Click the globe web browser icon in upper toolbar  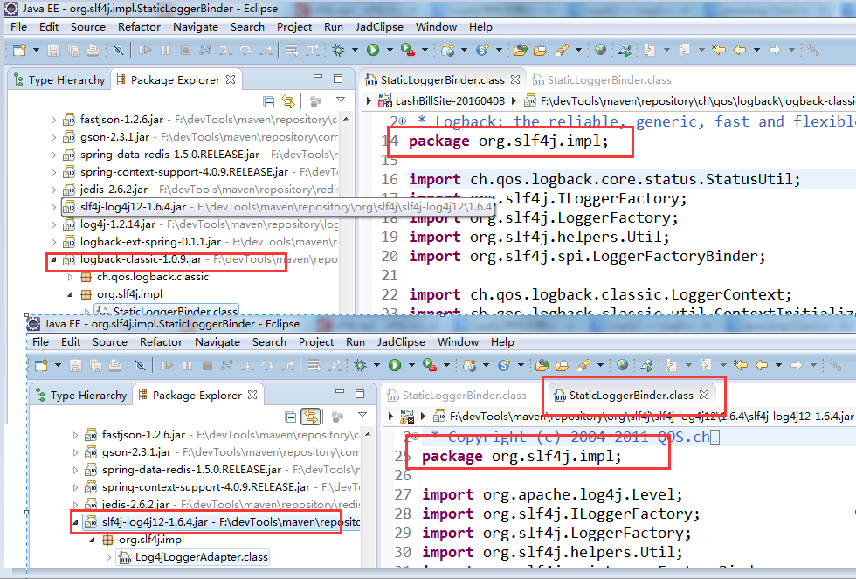click(600, 50)
